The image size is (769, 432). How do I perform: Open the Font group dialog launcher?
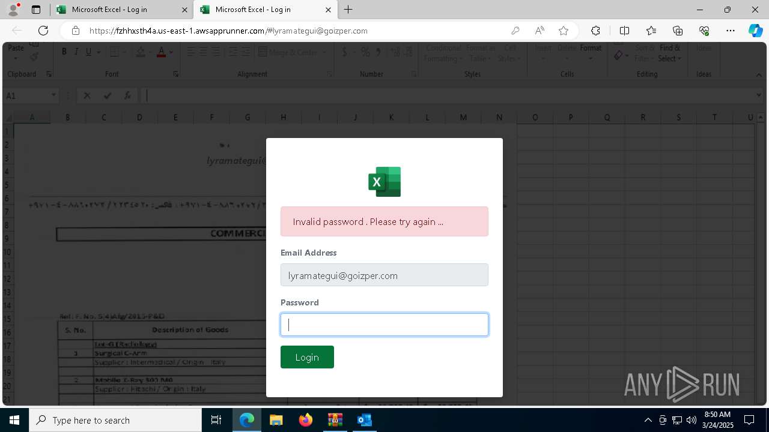click(x=175, y=74)
